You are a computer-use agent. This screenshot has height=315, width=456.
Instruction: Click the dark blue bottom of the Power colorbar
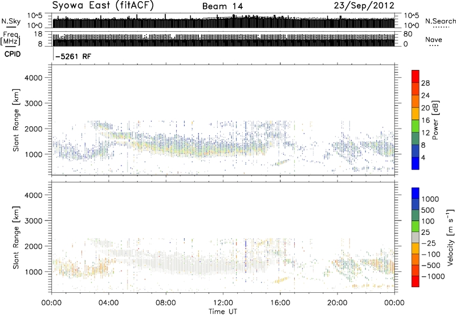click(416, 163)
